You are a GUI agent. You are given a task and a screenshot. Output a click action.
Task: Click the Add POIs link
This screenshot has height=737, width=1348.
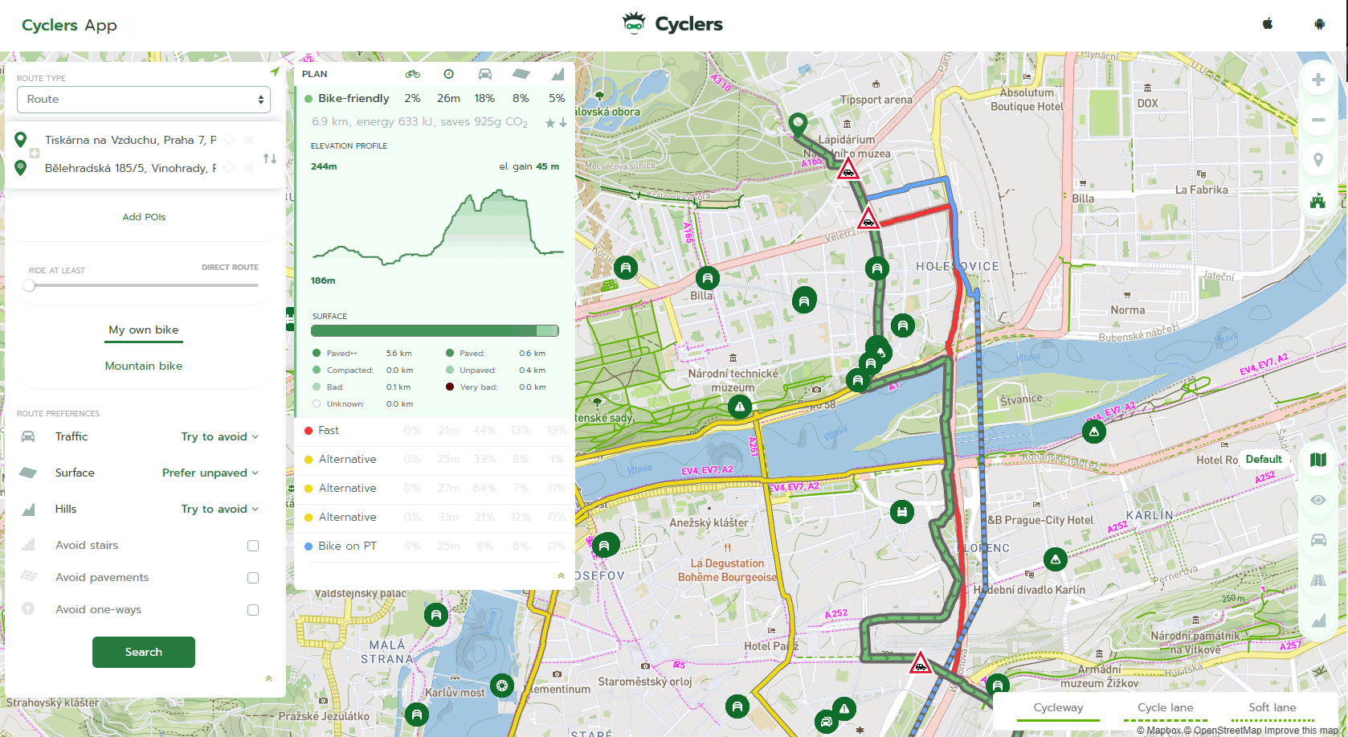tap(144, 217)
